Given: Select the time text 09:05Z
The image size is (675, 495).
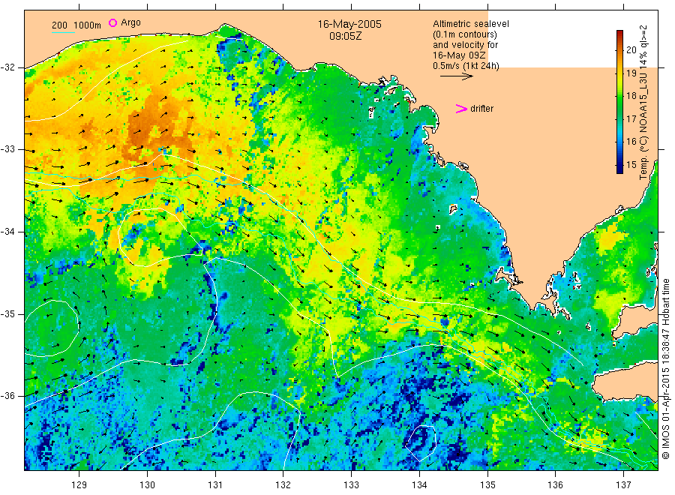Looking at the screenshot, I should [x=346, y=36].
